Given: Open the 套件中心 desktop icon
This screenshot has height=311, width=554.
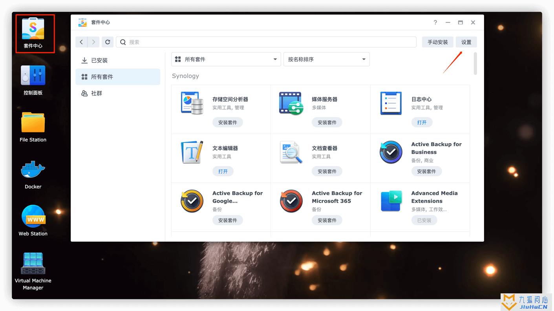Looking at the screenshot, I should pos(33,33).
